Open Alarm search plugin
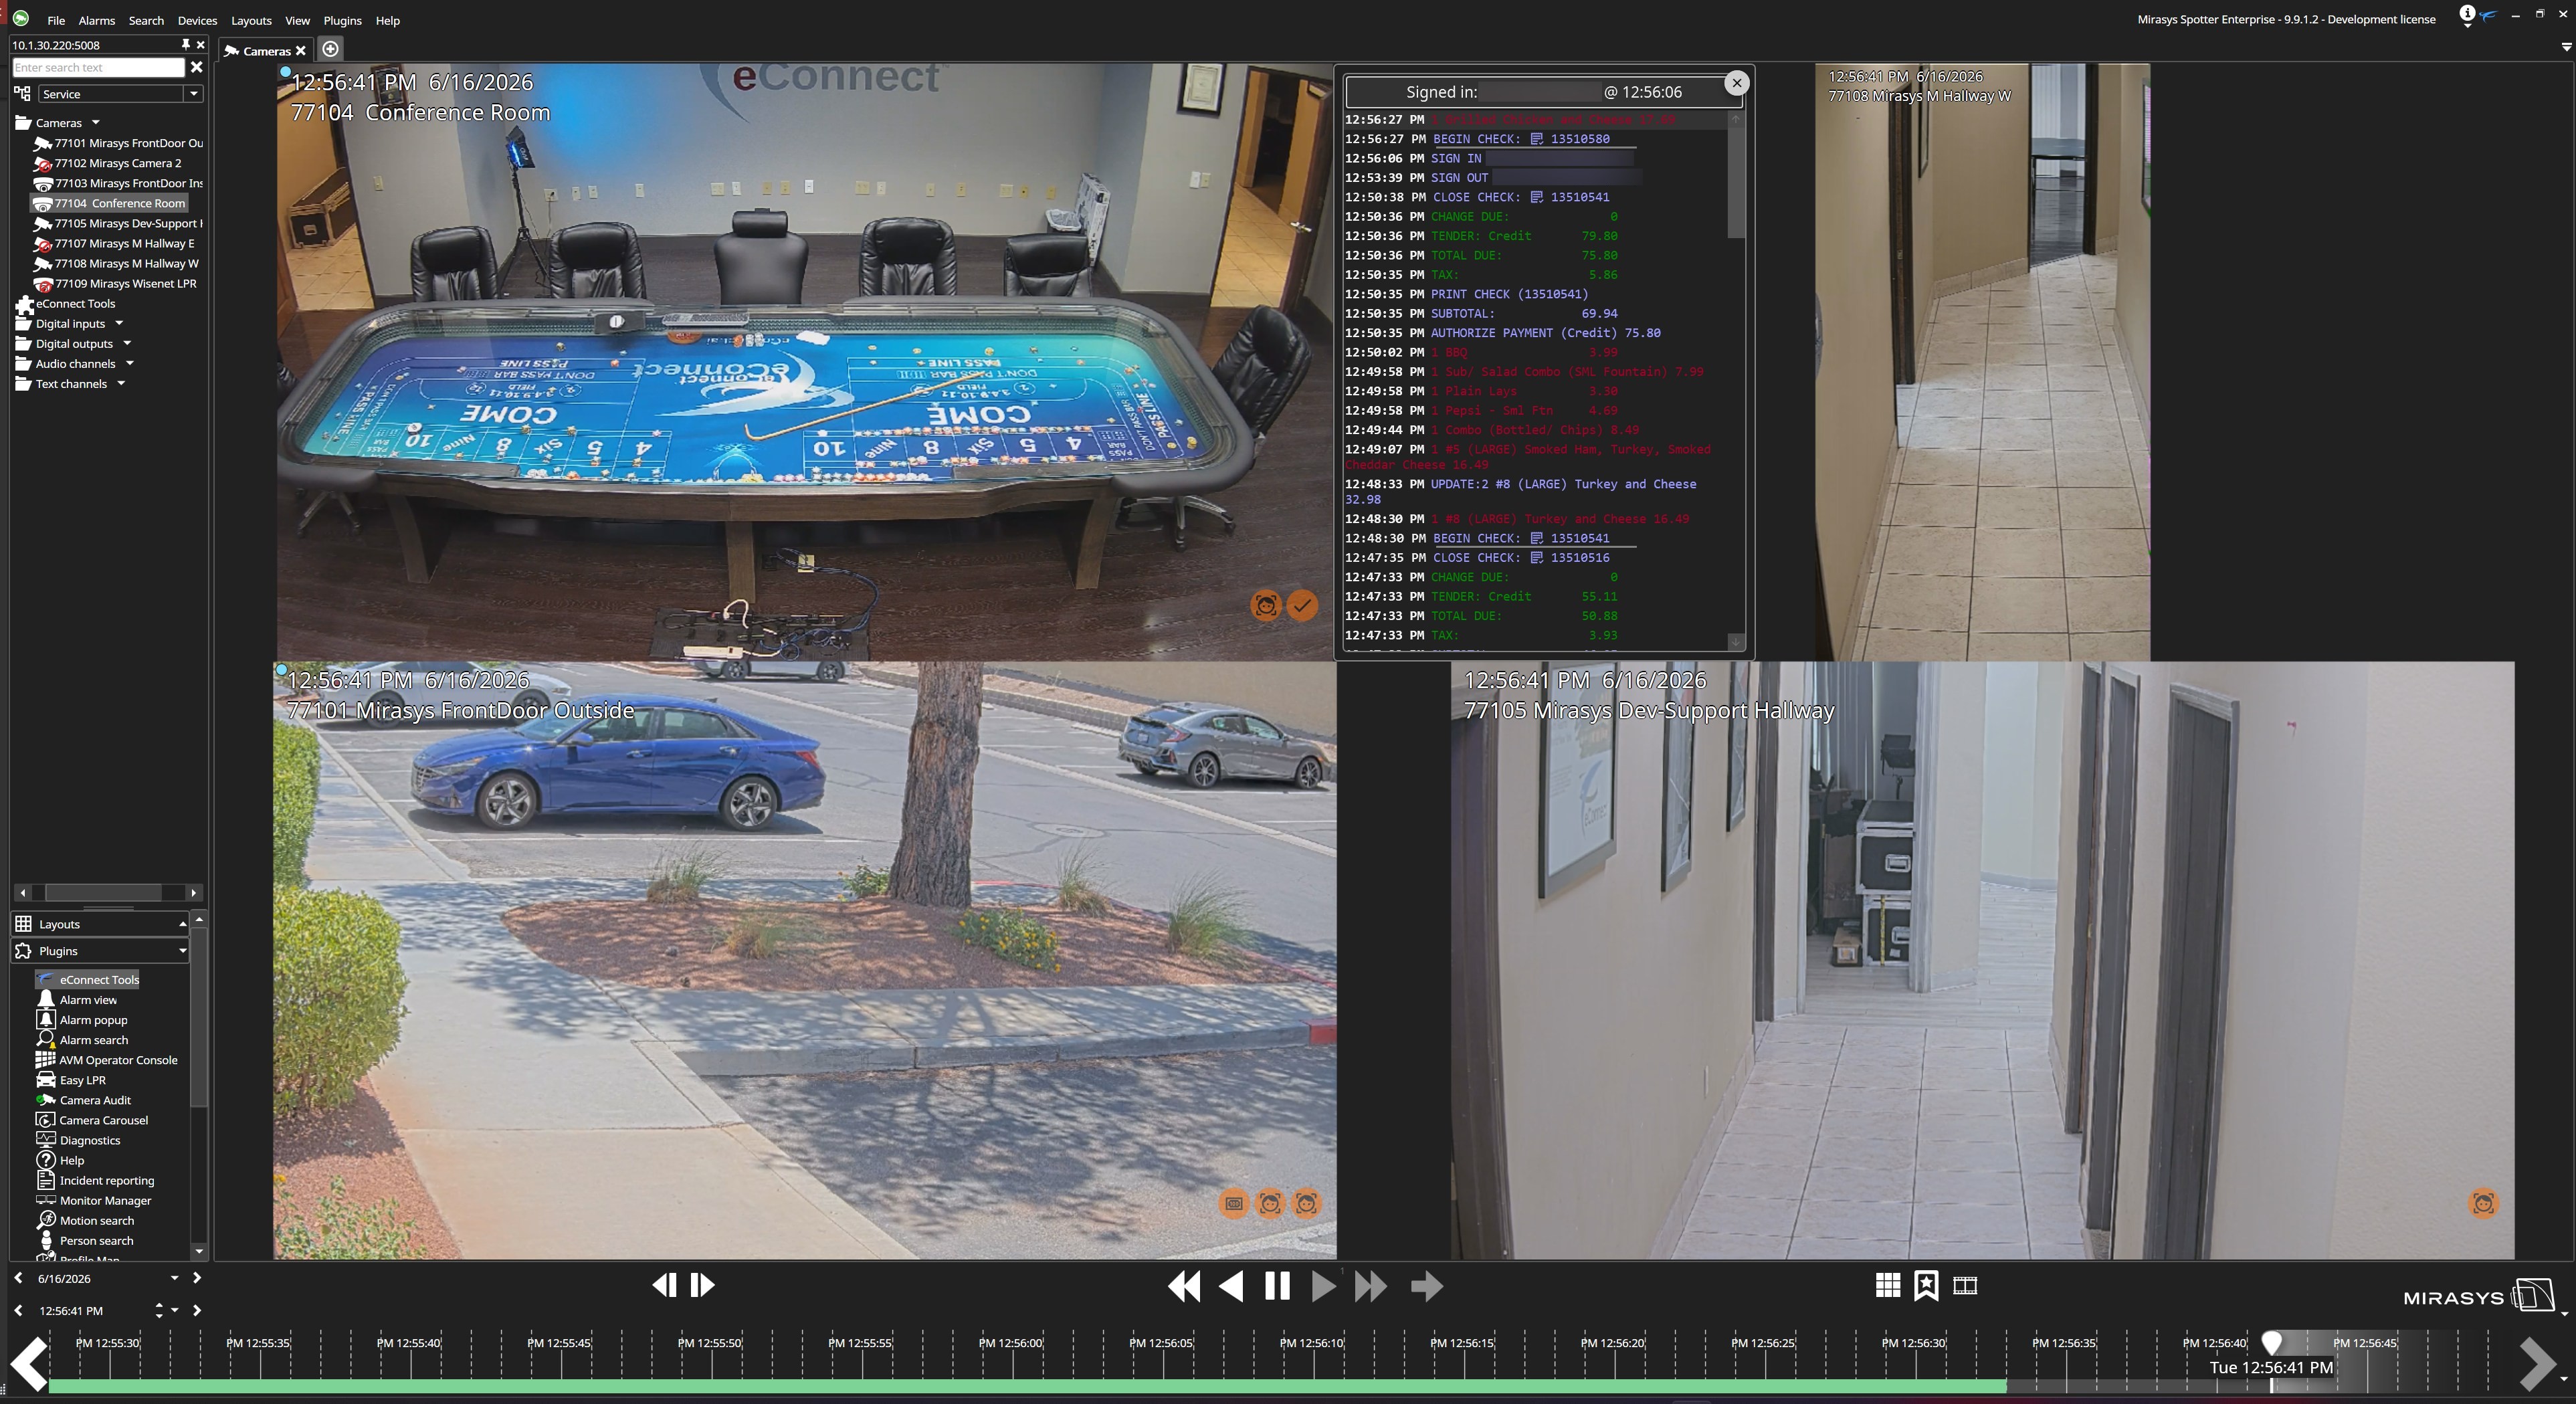 pos(82,1039)
